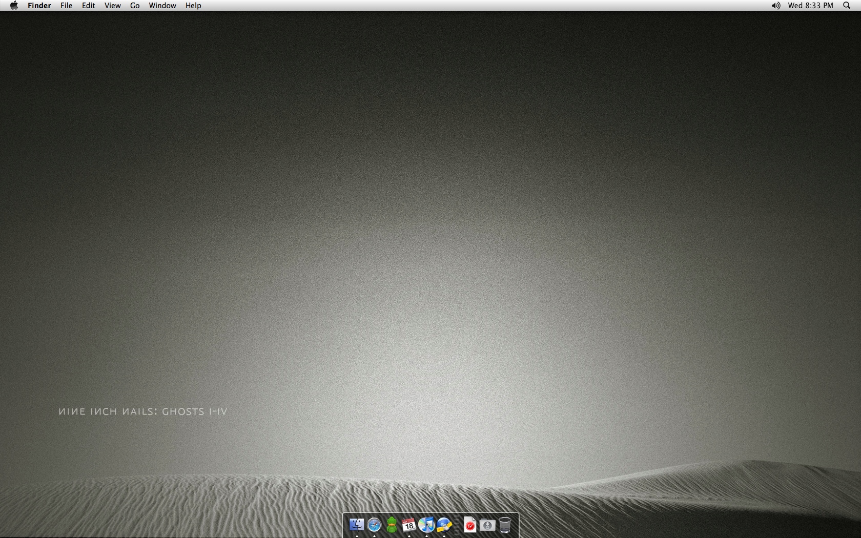Open Adium green duck icon

[392, 525]
